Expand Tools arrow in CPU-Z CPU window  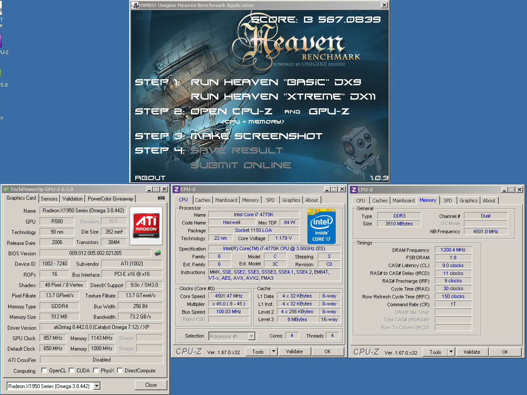tap(274, 351)
